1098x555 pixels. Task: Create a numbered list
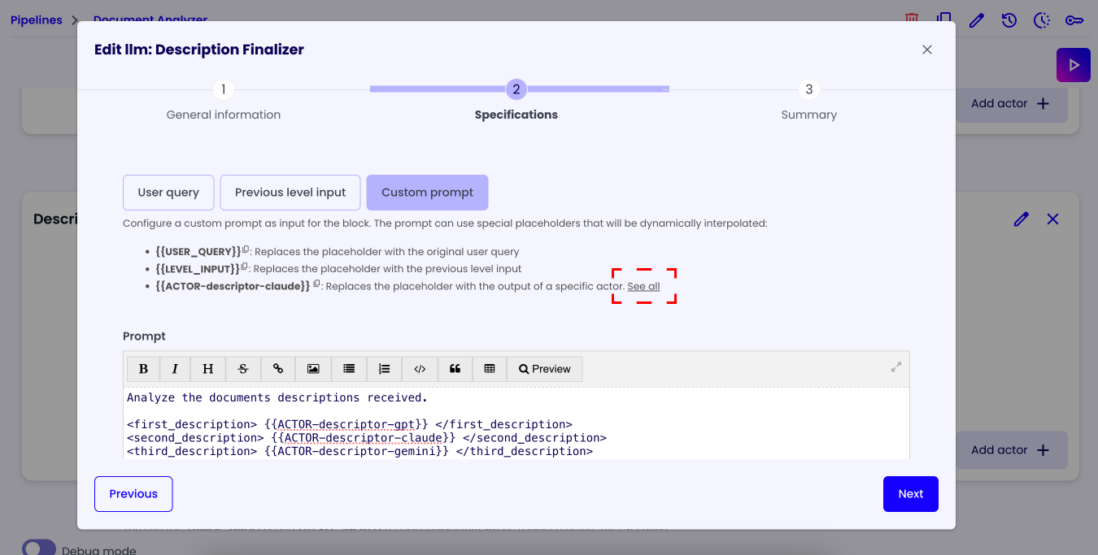pyautogui.click(x=385, y=369)
